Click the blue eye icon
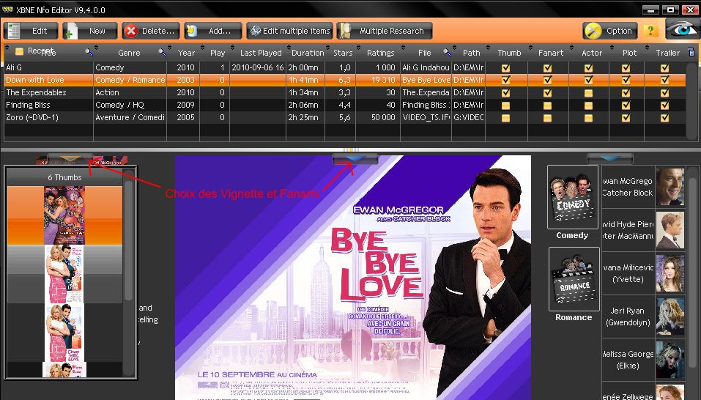This screenshot has height=400, width=701. (682, 29)
